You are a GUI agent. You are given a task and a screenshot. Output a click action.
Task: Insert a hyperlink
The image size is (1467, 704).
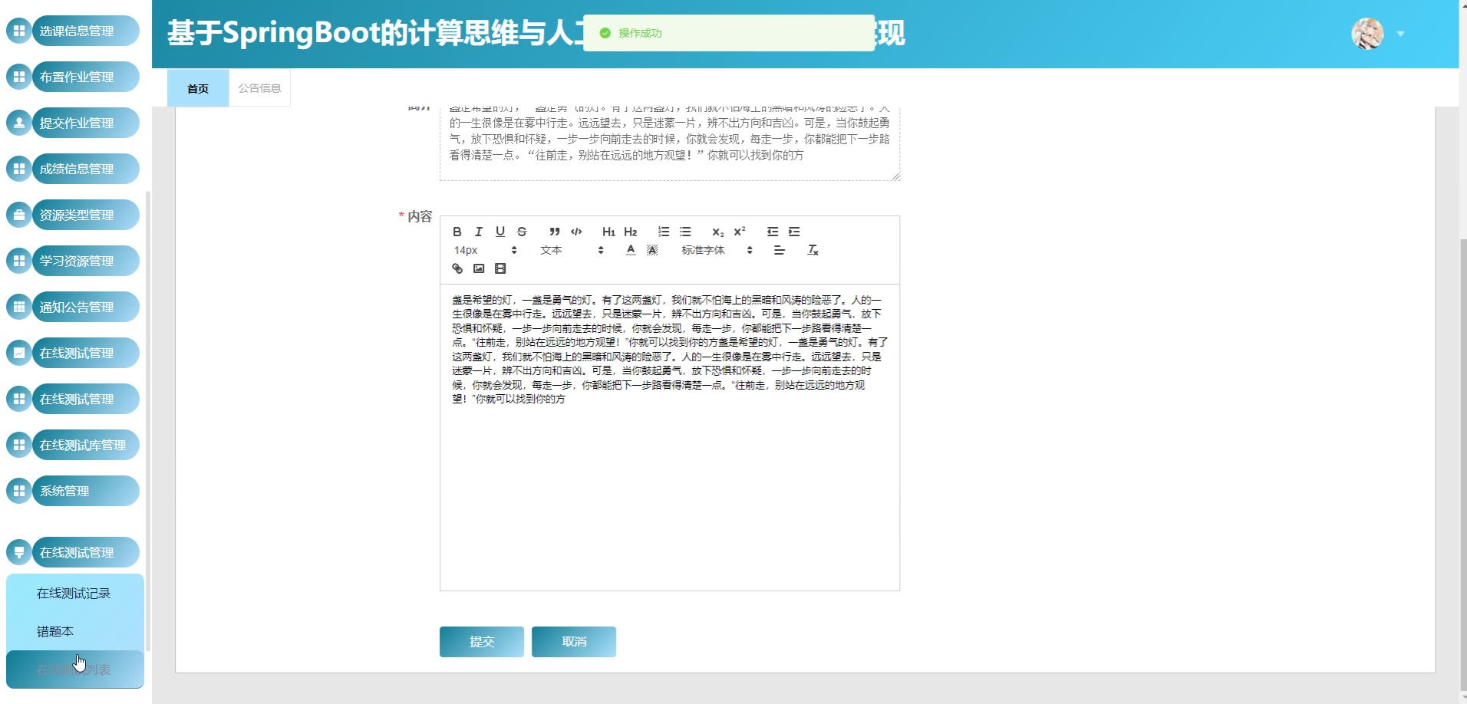point(457,268)
